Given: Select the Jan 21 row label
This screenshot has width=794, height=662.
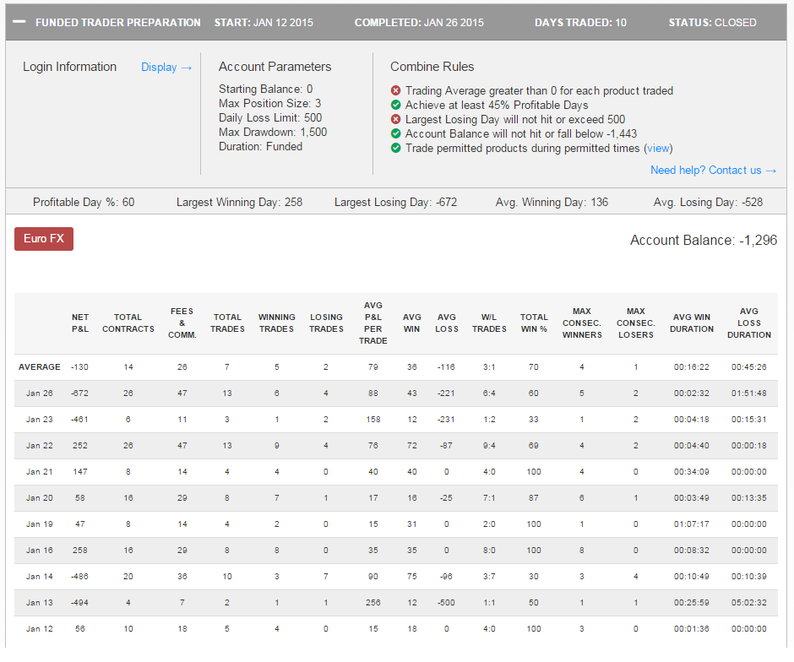Looking at the screenshot, I should pyautogui.click(x=40, y=472).
